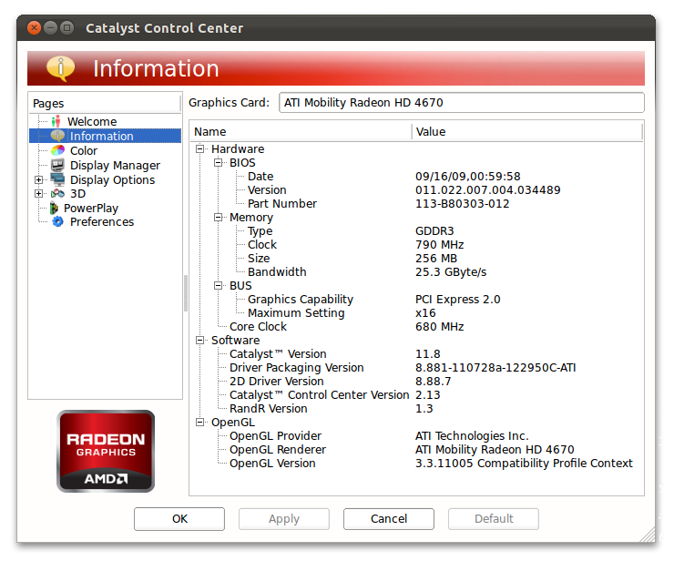Open the 3D page
Screen dimensions: 674x561
(77, 193)
